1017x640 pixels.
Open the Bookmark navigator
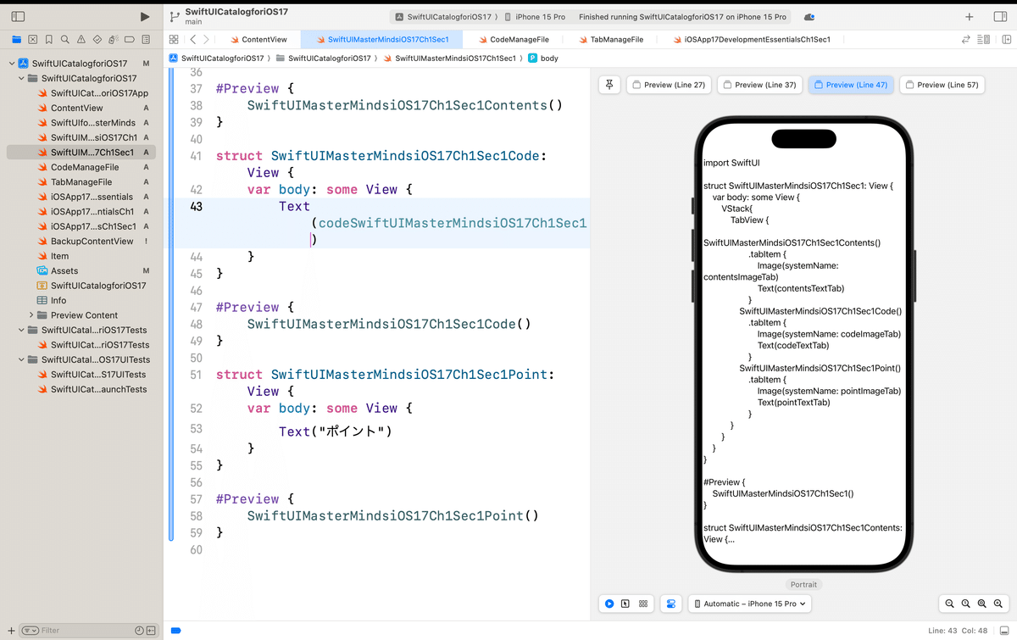pyautogui.click(x=49, y=39)
